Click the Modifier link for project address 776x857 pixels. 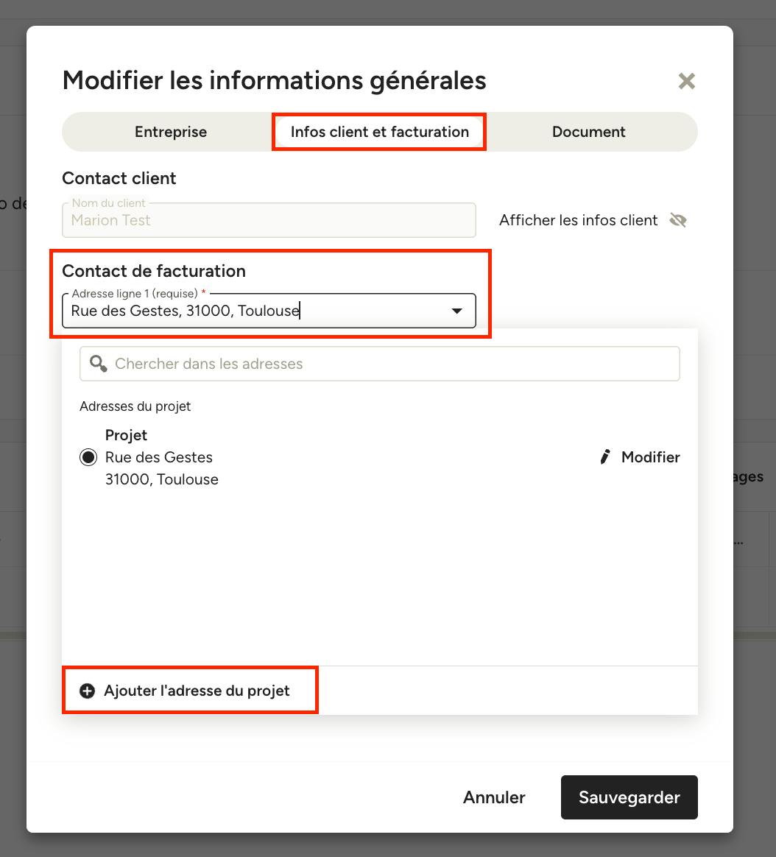pos(640,457)
